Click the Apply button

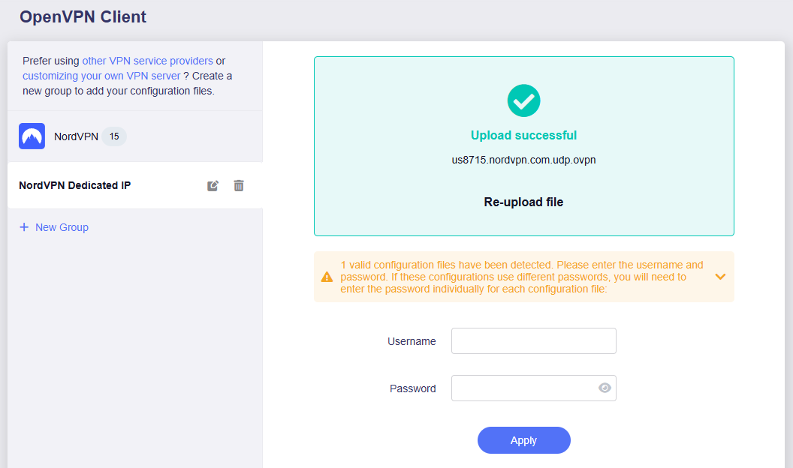click(x=523, y=440)
